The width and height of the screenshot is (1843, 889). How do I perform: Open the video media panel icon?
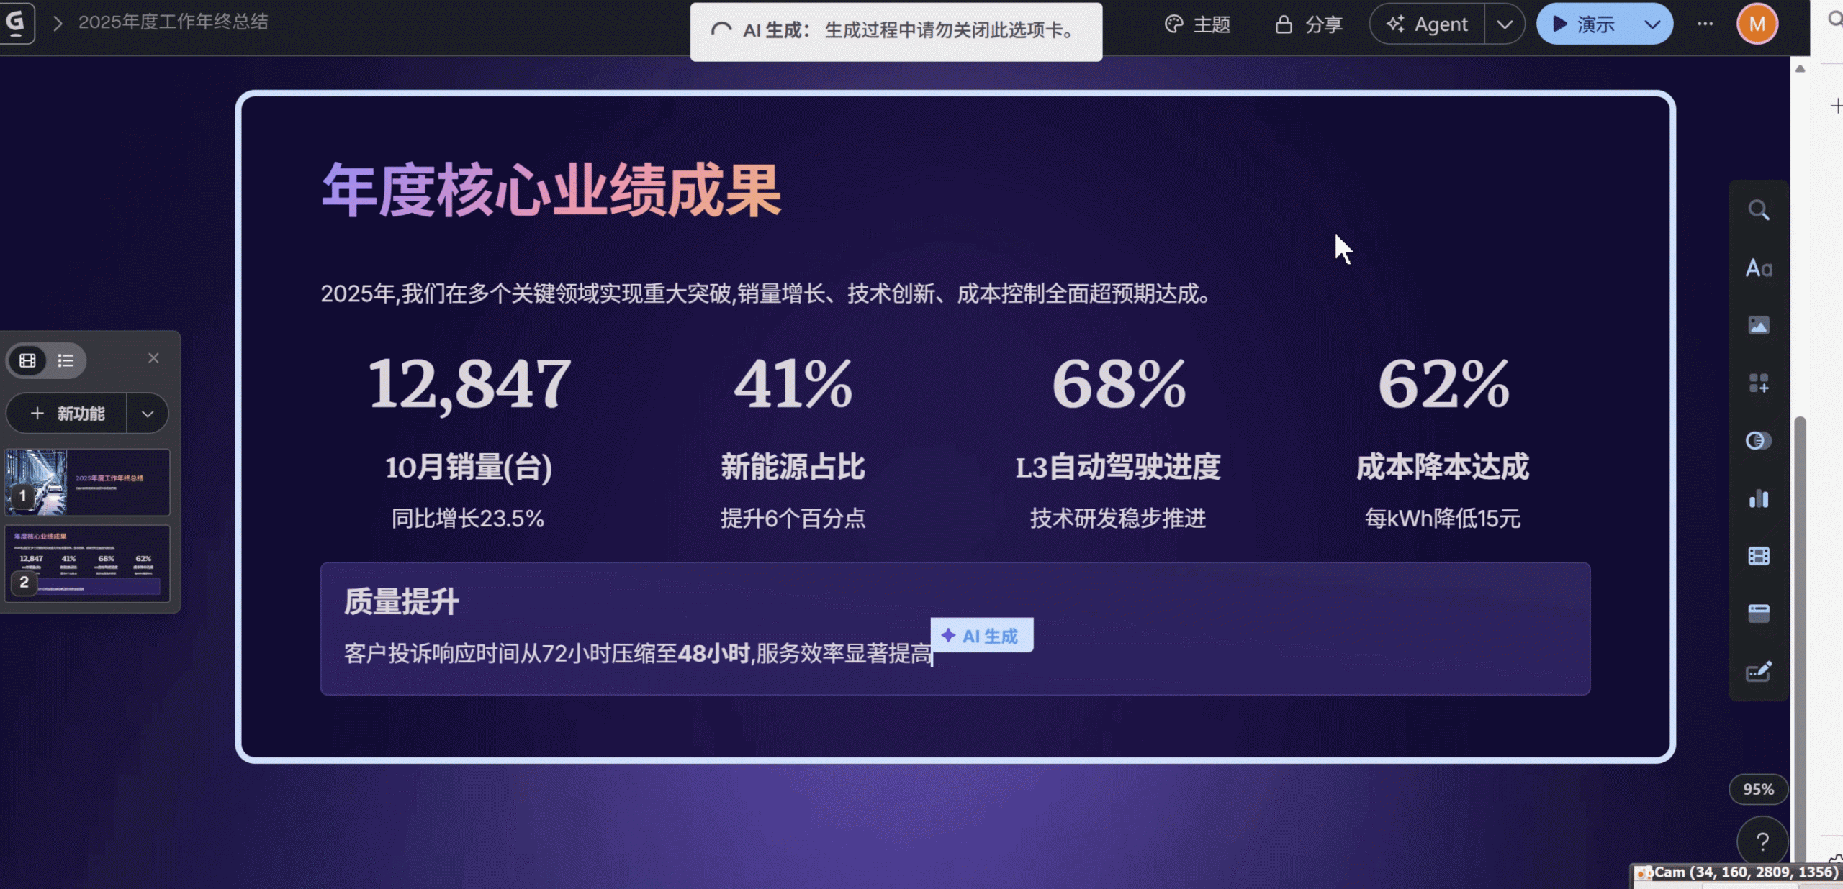1759,555
